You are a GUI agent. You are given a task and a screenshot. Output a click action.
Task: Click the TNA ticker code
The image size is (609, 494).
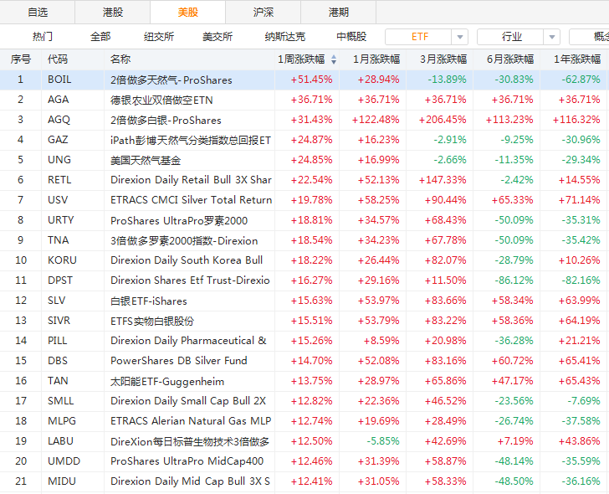[x=59, y=240]
